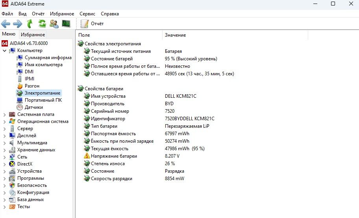Click the Отчёт toolbar button label

tap(97, 24)
